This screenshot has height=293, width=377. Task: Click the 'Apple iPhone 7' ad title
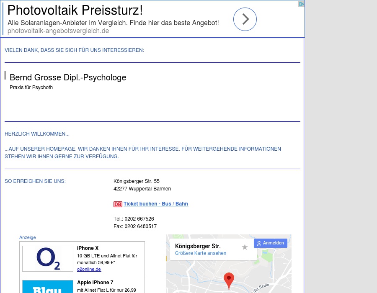pos(95,283)
